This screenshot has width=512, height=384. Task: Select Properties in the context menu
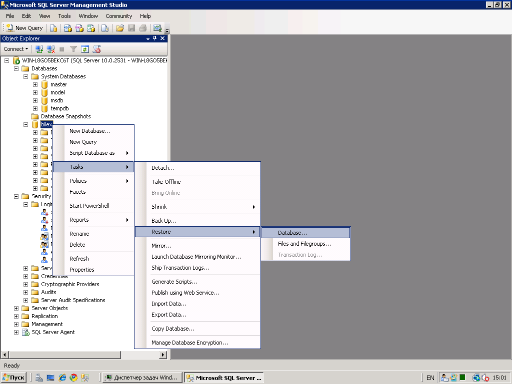tap(93, 270)
